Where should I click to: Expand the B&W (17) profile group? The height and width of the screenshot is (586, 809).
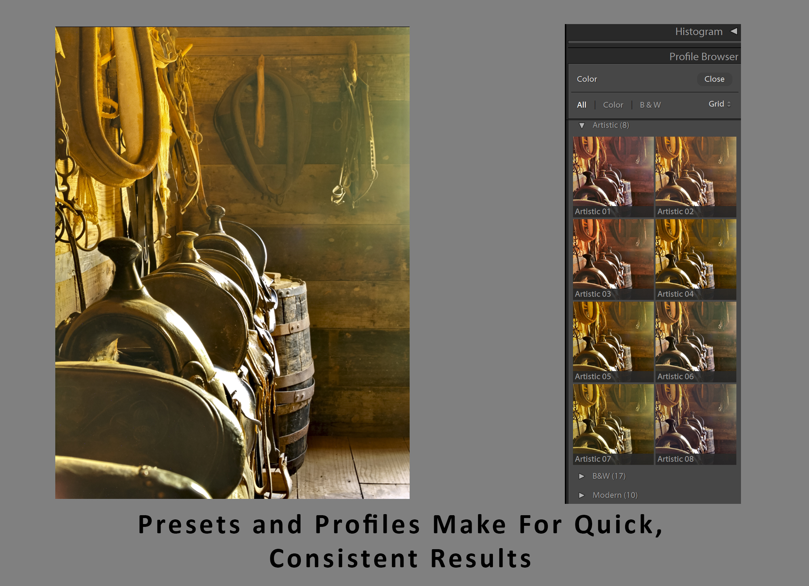coord(582,476)
